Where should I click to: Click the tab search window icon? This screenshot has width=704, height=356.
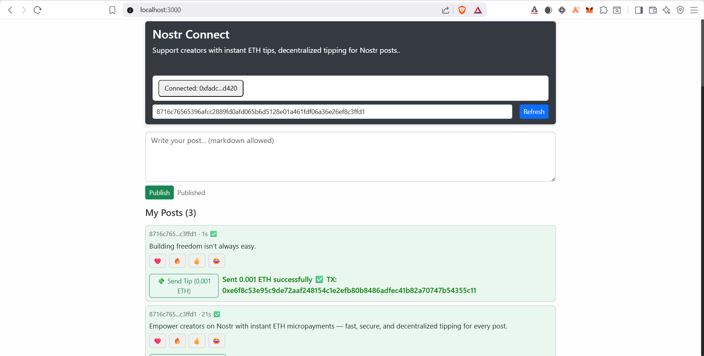(x=617, y=10)
